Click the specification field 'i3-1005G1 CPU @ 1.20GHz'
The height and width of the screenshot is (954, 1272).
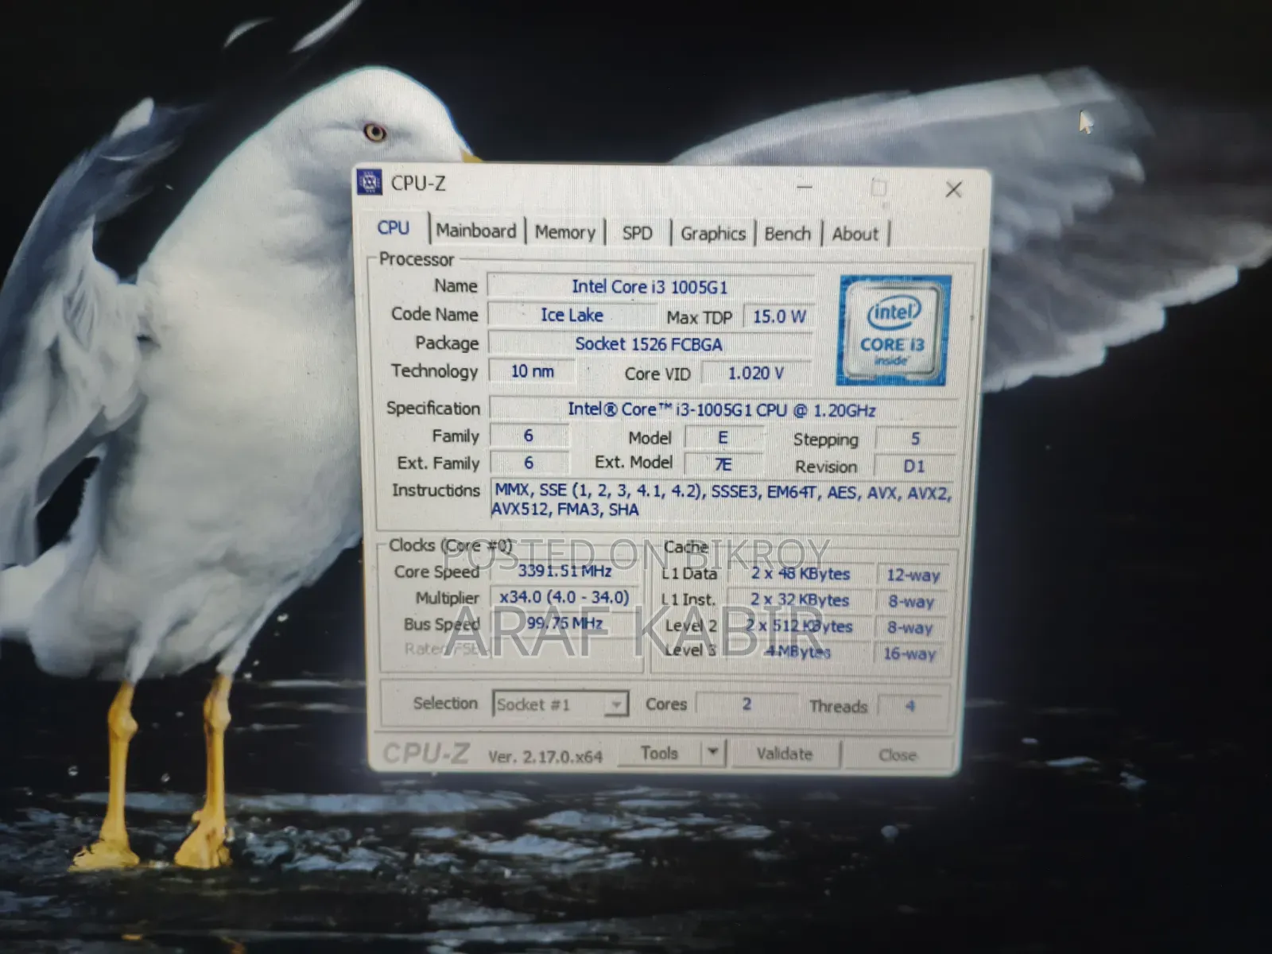click(x=722, y=409)
